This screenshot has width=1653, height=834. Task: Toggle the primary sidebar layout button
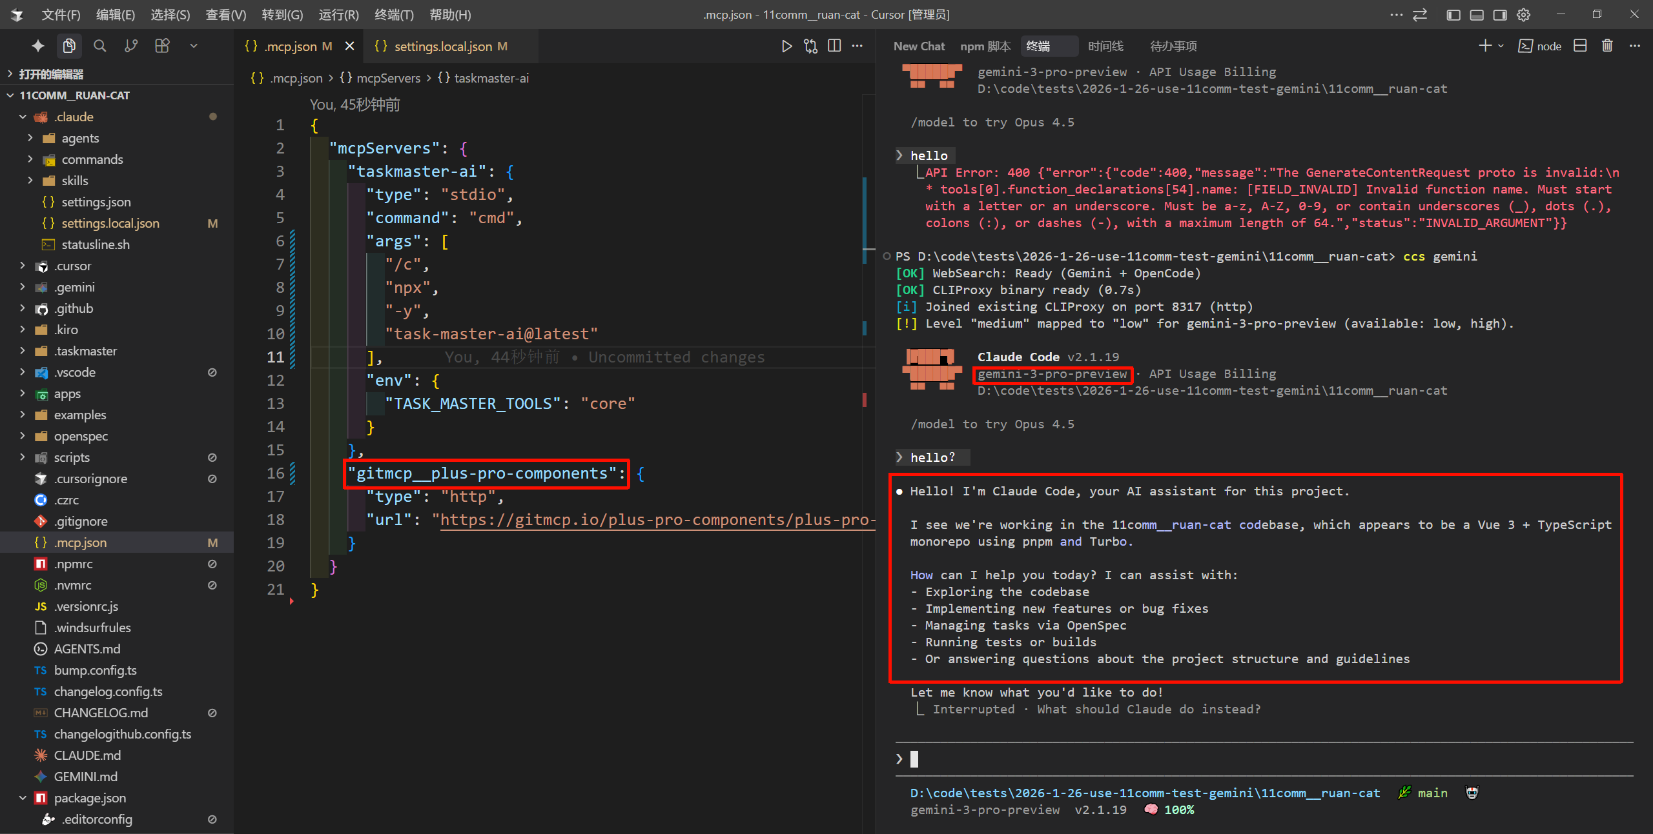pos(1453,14)
